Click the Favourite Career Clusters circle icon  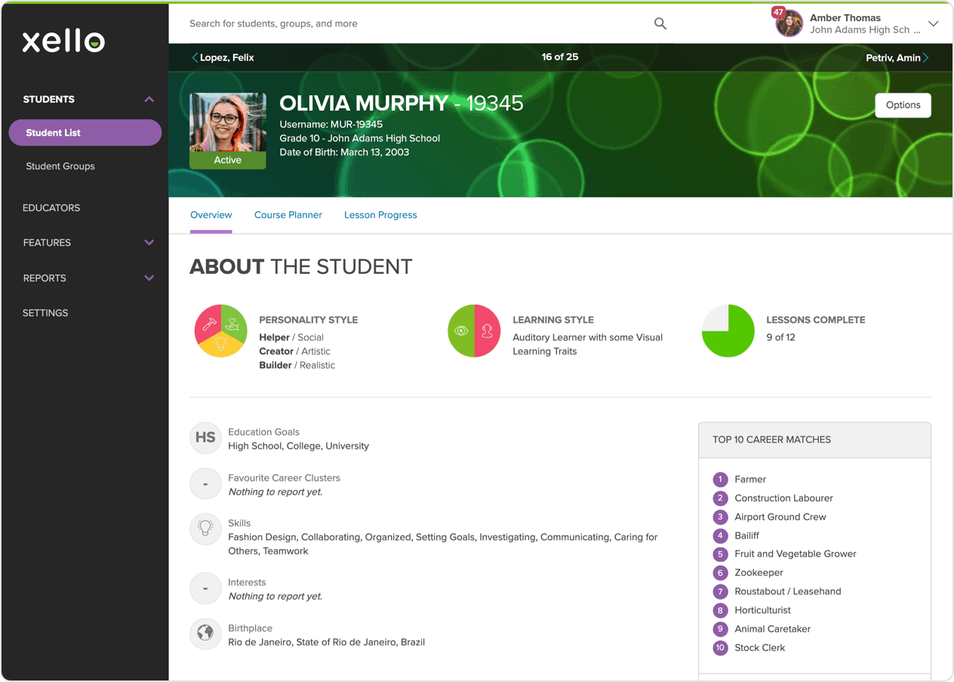[205, 484]
